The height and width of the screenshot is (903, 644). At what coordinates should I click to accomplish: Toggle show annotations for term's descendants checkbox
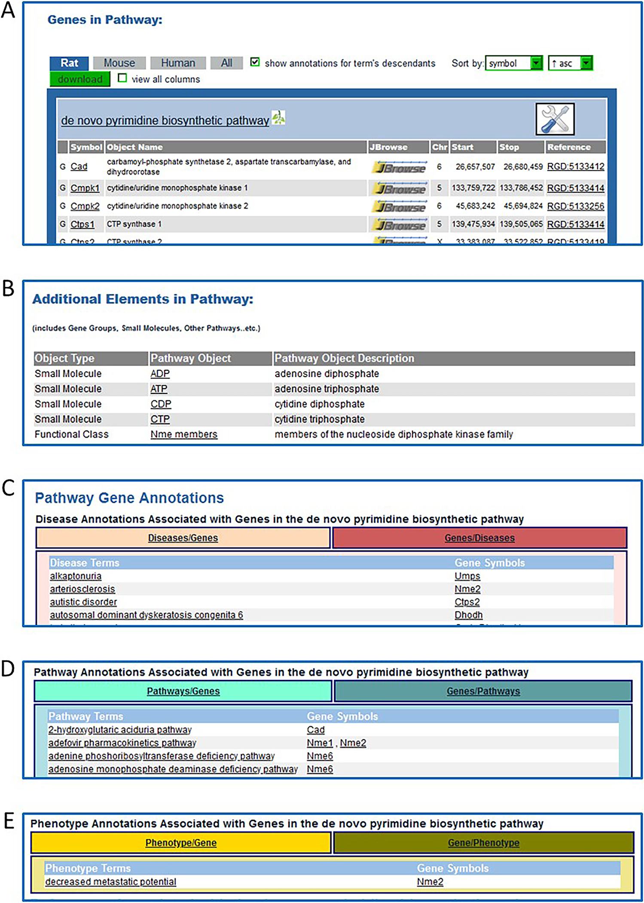(255, 62)
